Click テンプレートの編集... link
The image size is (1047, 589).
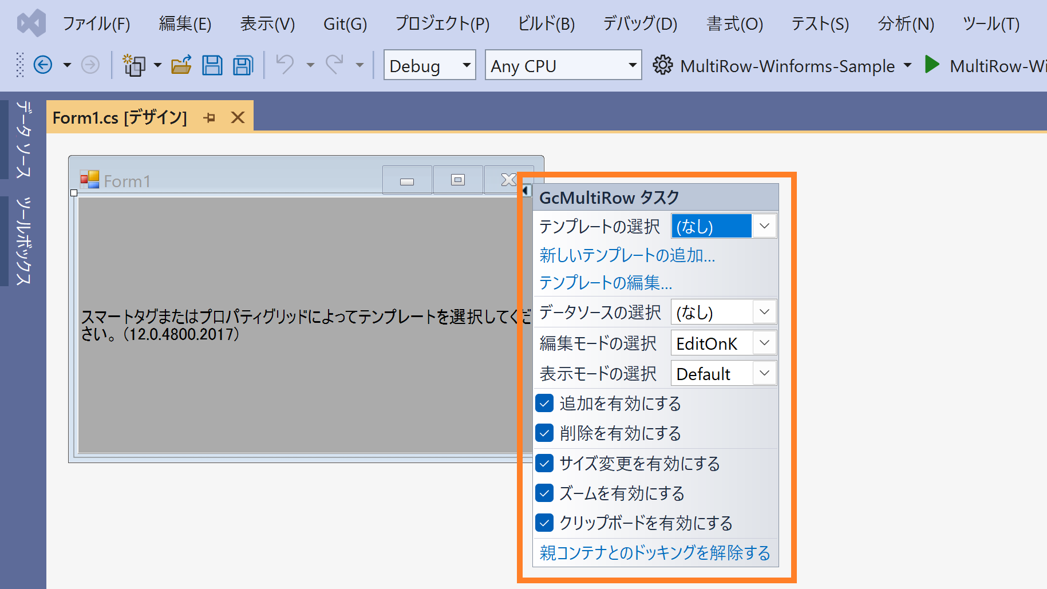tap(606, 283)
